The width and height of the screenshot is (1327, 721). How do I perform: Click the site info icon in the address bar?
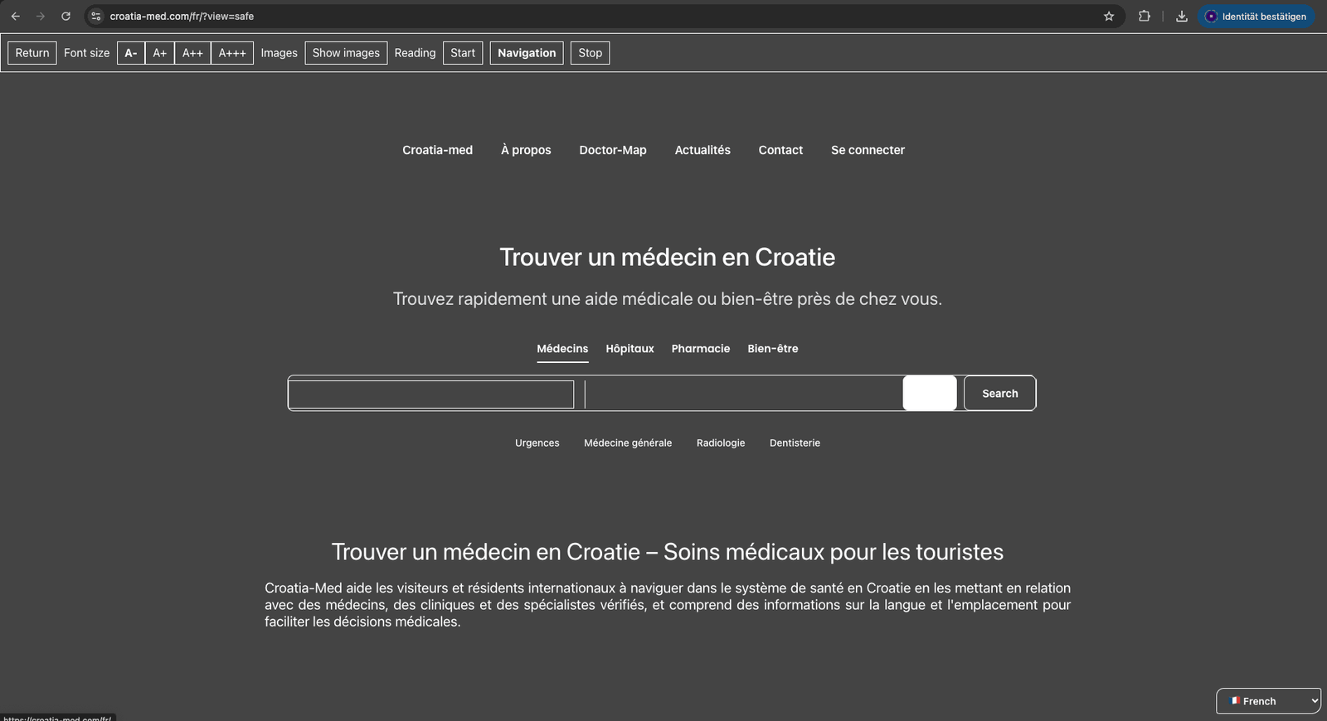click(x=96, y=17)
